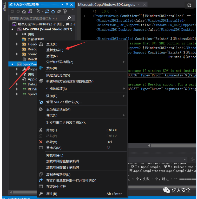Open dropdown next to pending changes filter
The height and width of the screenshot is (199, 197).
click(x=43, y=11)
